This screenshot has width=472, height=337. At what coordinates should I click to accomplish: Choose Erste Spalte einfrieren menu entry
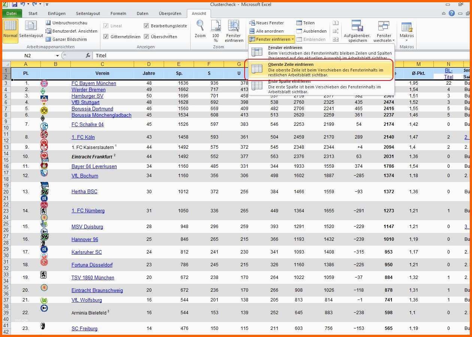[321, 86]
